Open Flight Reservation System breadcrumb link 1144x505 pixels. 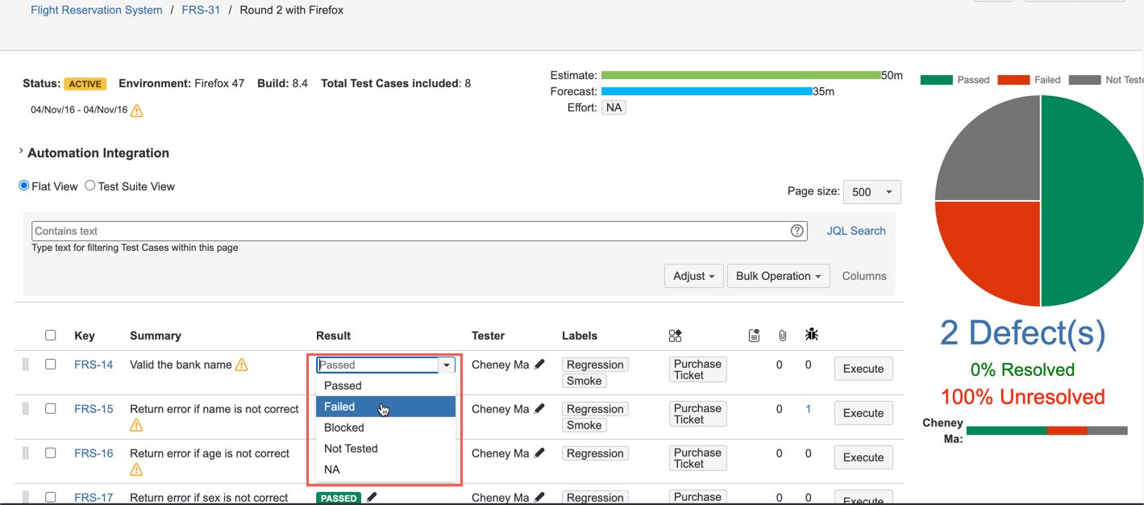pos(97,10)
